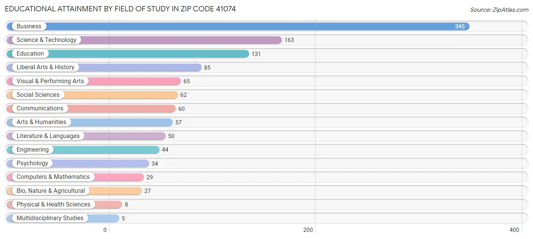Click the 34 value for Psychology

155,164
